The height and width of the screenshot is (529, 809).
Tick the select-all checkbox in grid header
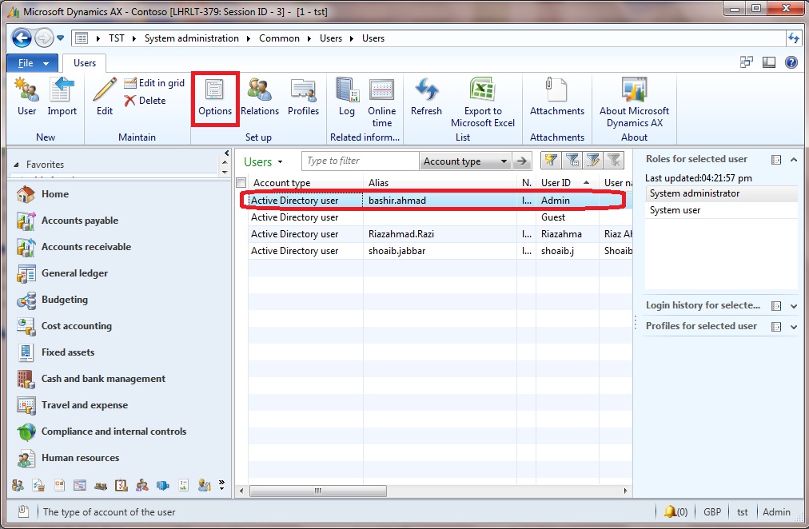pyautogui.click(x=241, y=182)
